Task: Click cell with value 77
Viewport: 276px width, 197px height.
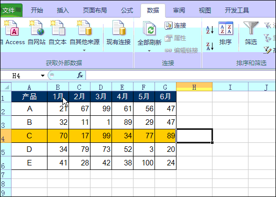Action: 144,136
